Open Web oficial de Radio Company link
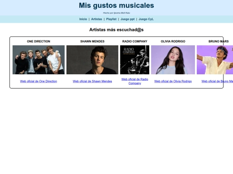The width and height of the screenshot is (233, 174). 135,81
